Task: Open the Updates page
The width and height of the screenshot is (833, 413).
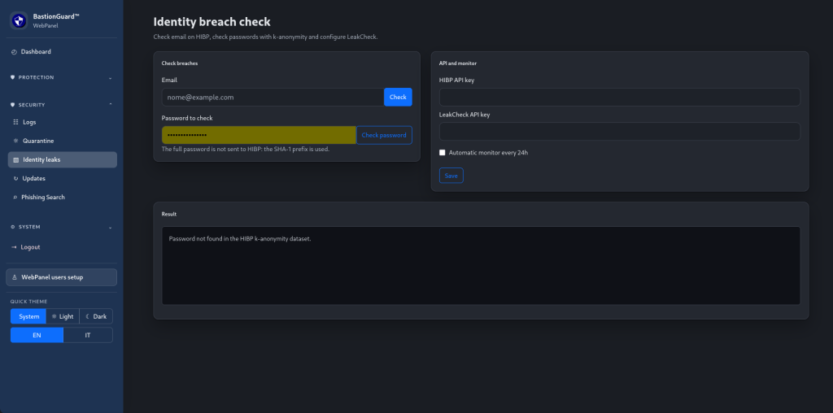Action: (x=62, y=178)
